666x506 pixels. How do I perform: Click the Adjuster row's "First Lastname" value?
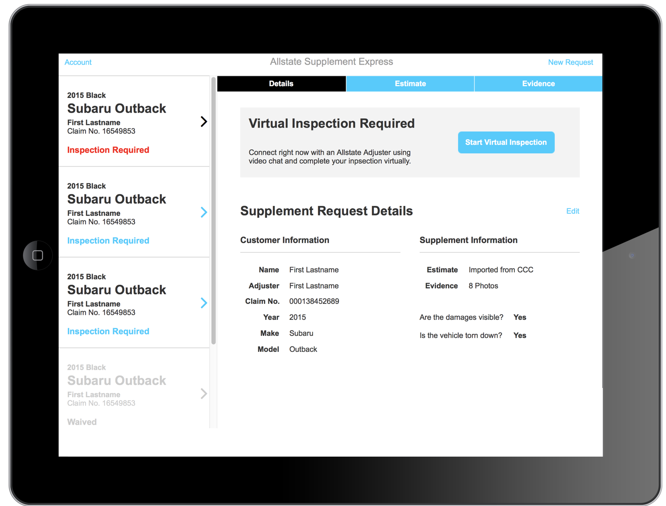[x=314, y=286]
